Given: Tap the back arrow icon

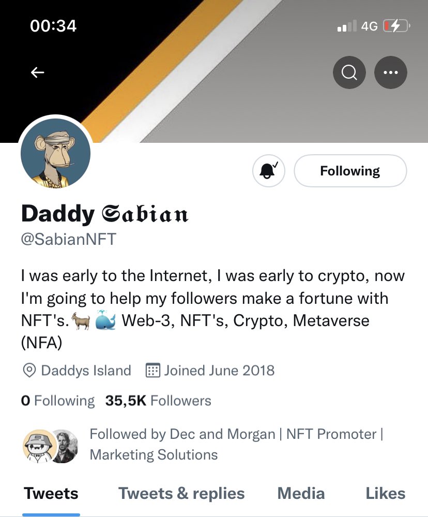Looking at the screenshot, I should tap(38, 72).
